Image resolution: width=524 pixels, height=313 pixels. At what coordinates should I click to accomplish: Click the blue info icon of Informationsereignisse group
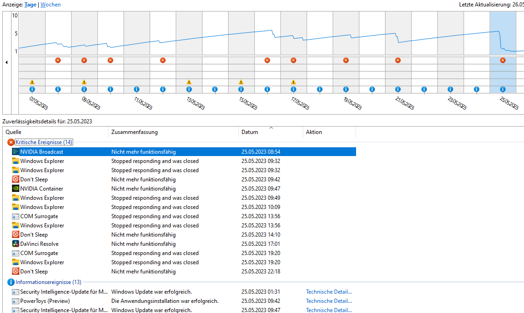pyautogui.click(x=11, y=282)
